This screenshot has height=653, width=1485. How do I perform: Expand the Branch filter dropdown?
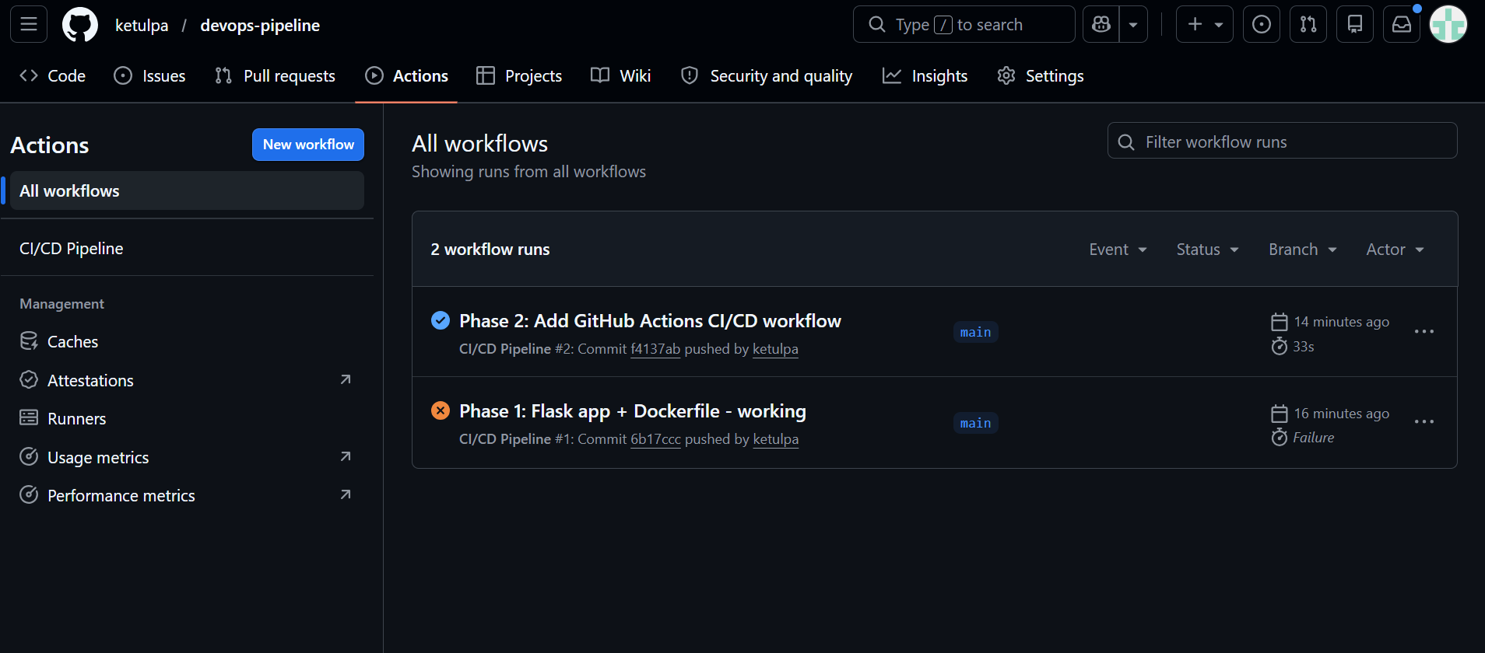click(x=1302, y=250)
